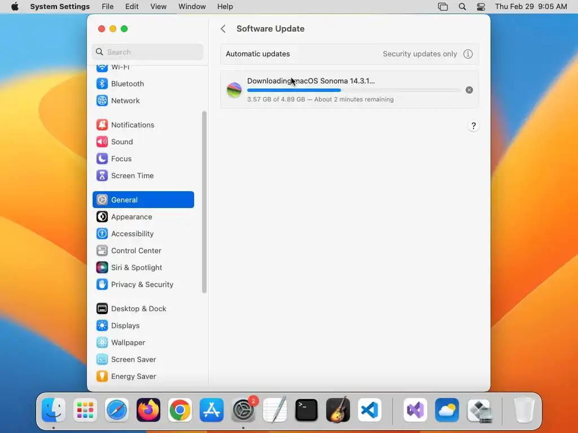Open the help question mark button
Screen dimensions: 578x433
(x=474, y=126)
